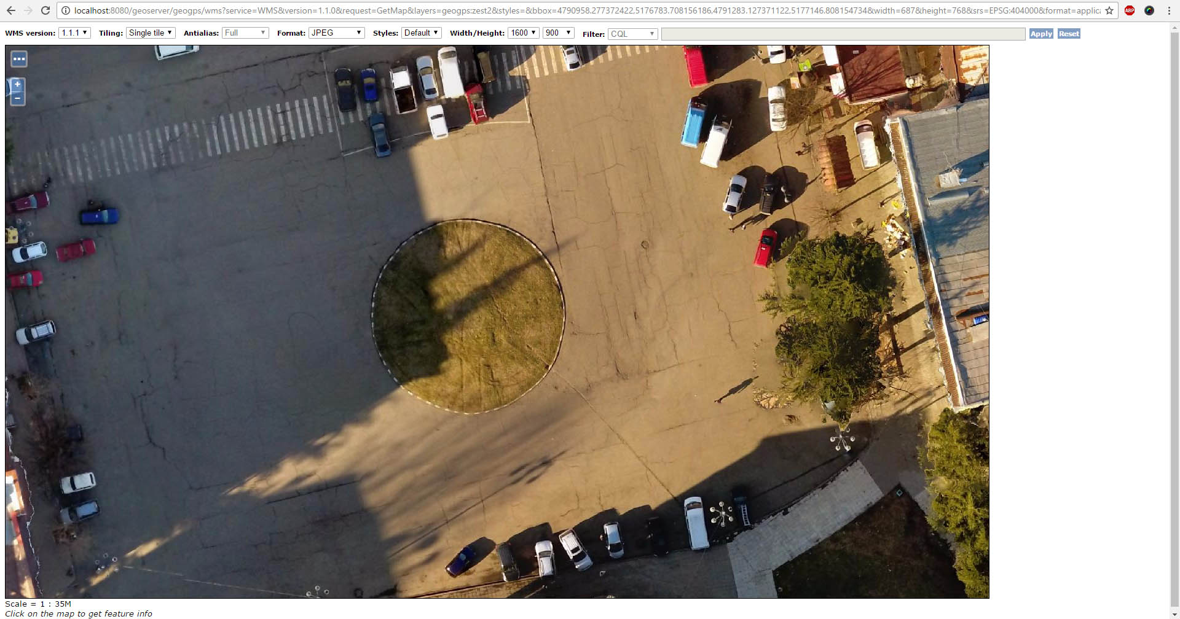Click the Apply filter button
This screenshot has height=619, width=1180.
1040,34
